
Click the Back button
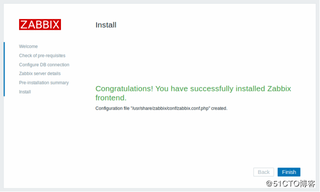coord(264,172)
